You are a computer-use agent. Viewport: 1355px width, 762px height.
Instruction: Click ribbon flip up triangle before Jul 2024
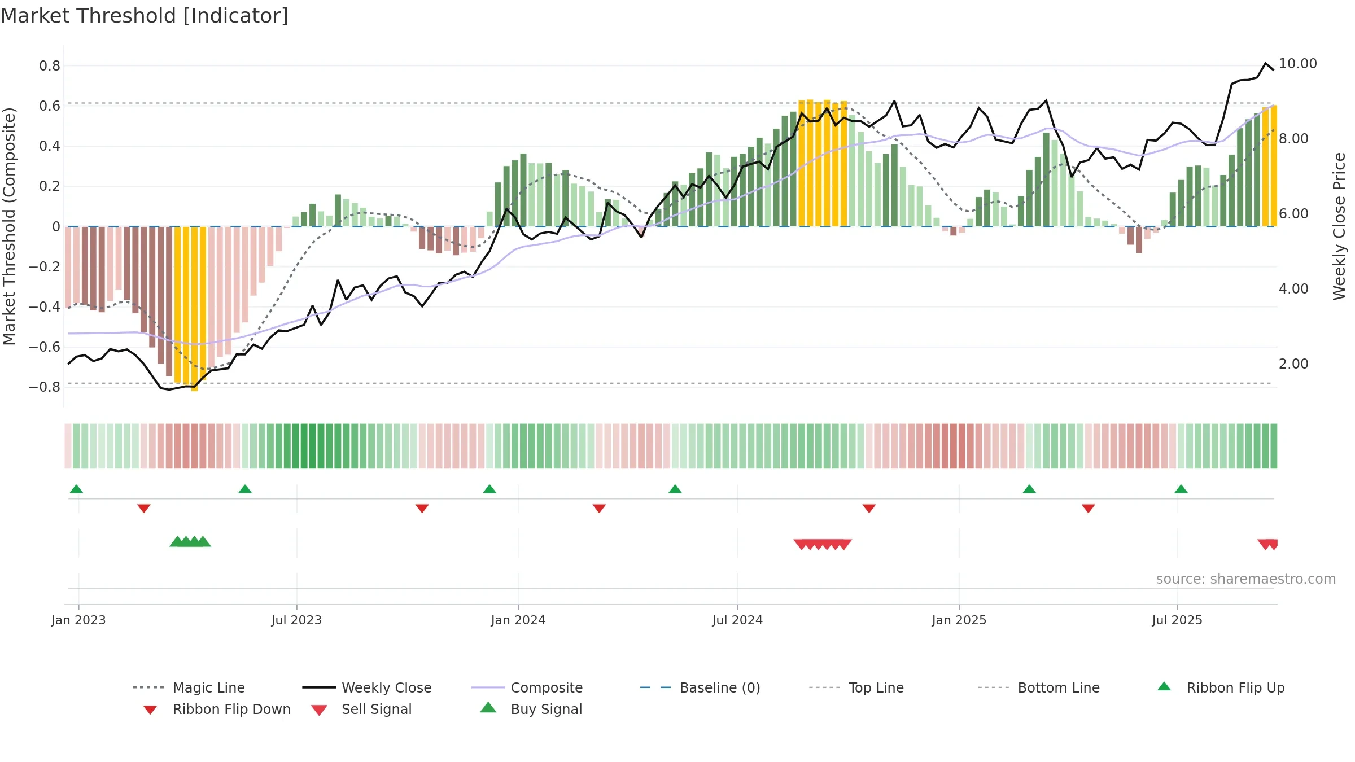click(x=675, y=489)
